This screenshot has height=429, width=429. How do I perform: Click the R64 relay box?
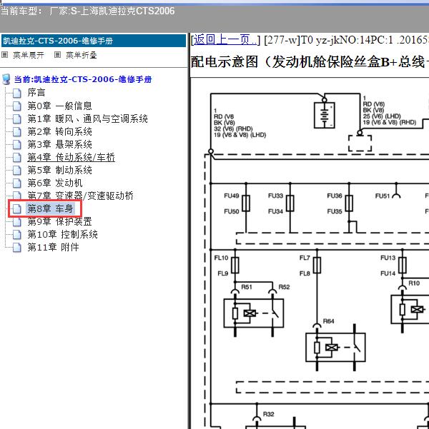tap(335, 347)
